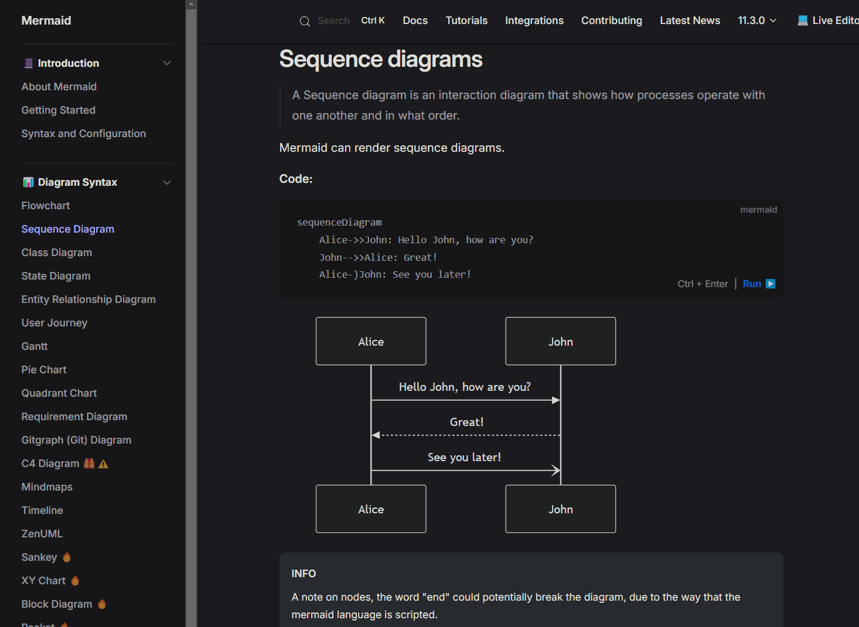Open Entity Relationship Diagram page
The image size is (859, 627).
coord(88,299)
